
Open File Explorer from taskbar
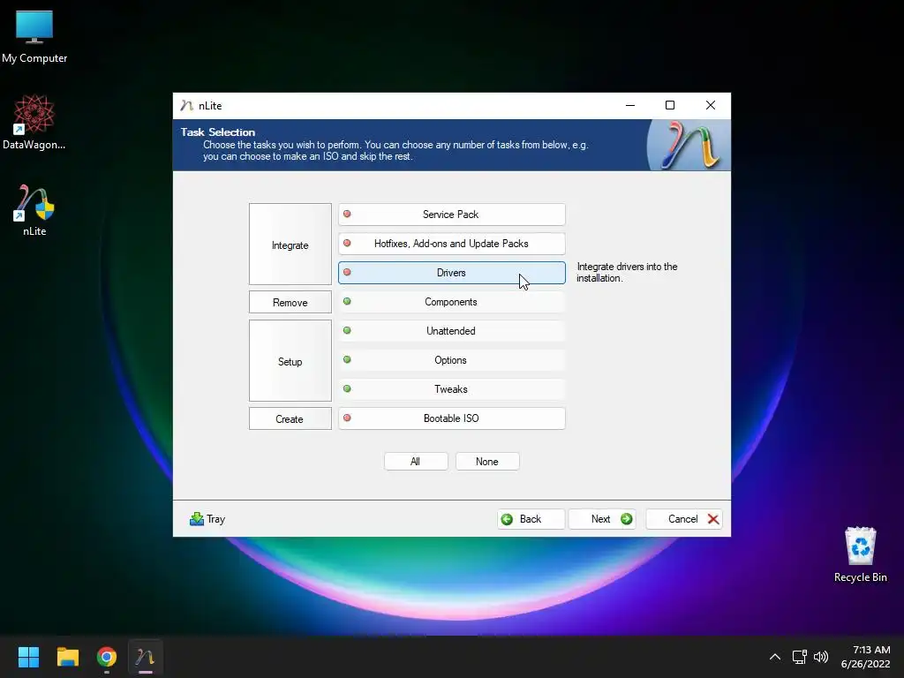[x=67, y=657]
